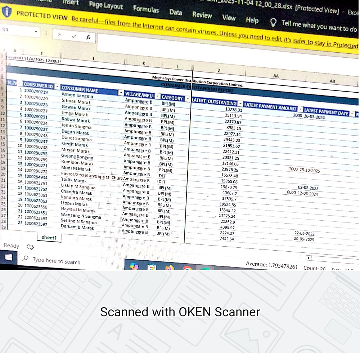360x353 pixels.
Task: Click the Meghalaya Power Distribution Corporation title cell
Action: [x=198, y=81]
